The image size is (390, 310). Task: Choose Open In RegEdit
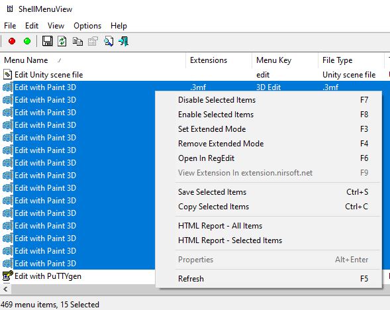[269, 158]
